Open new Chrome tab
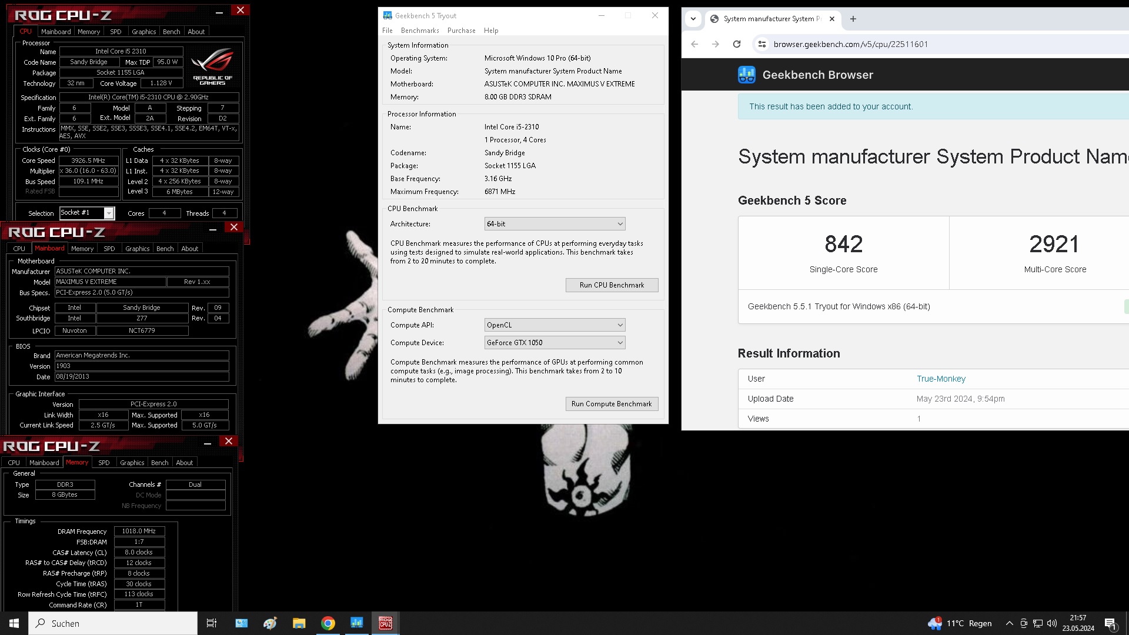1129x635 pixels. [853, 19]
